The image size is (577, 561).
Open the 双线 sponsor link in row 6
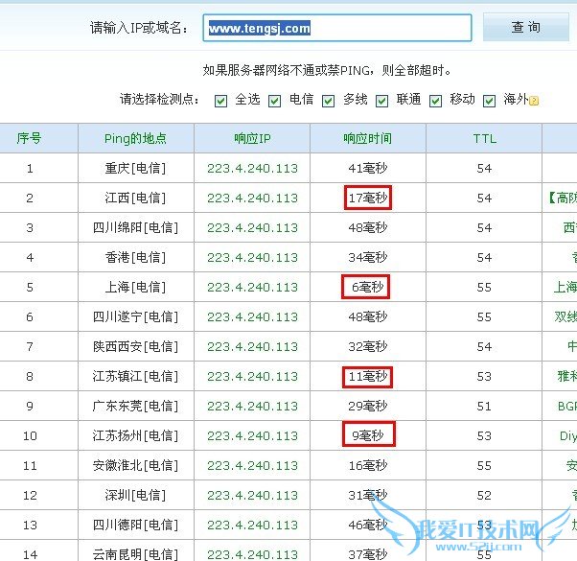click(565, 316)
